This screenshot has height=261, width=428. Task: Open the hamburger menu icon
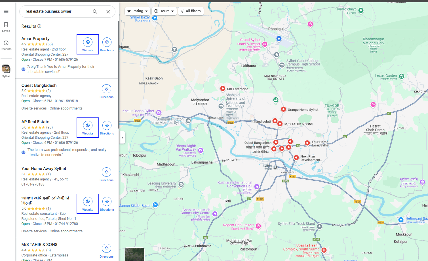pos(6,11)
